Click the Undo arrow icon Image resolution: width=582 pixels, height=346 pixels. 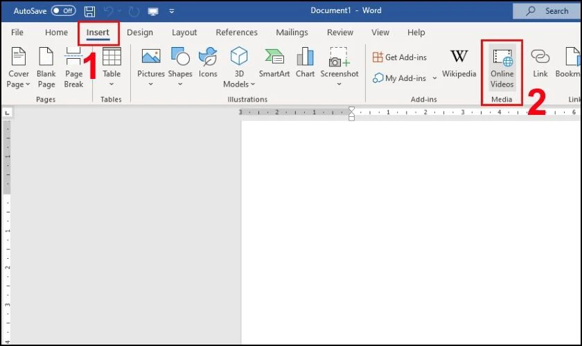pos(108,11)
